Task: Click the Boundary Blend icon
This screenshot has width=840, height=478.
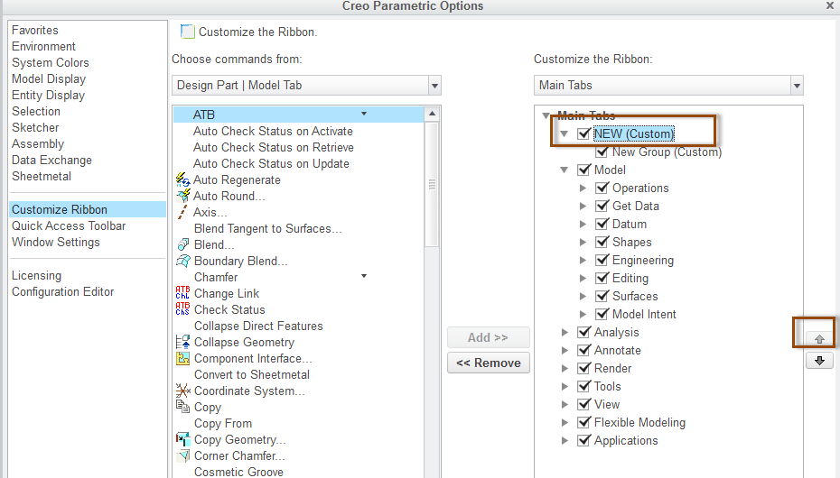Action: [183, 261]
